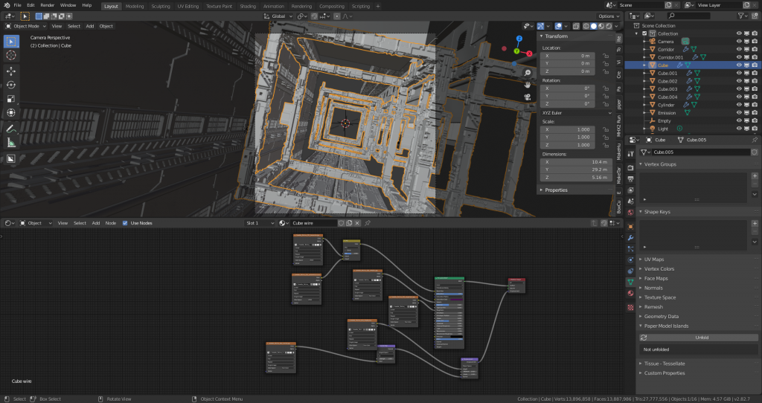Select the Annotate pencil tool
This screenshot has width=762, height=403.
click(11, 129)
